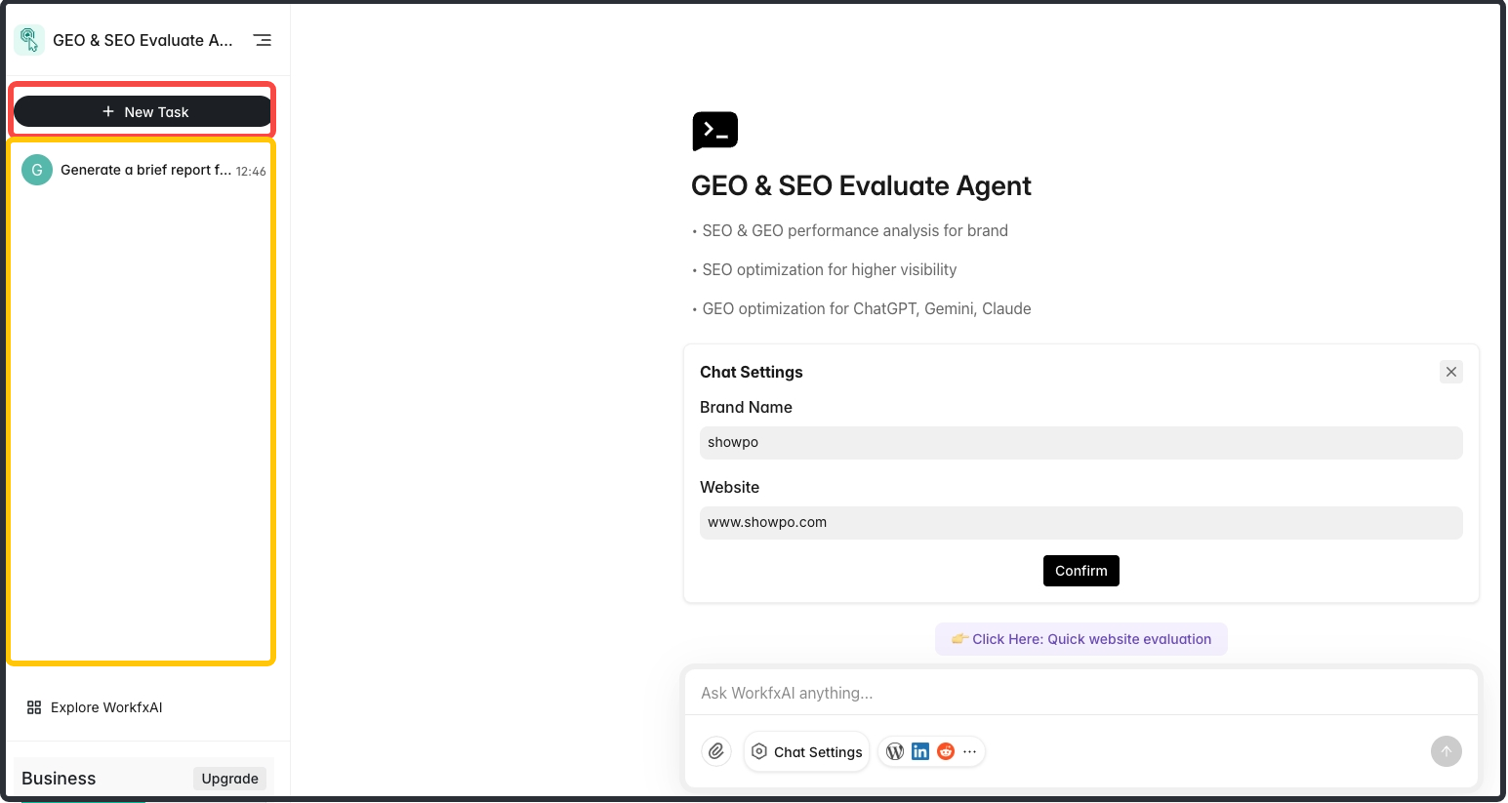Close the Chat Settings panel
1508x803 pixels.
1451,372
